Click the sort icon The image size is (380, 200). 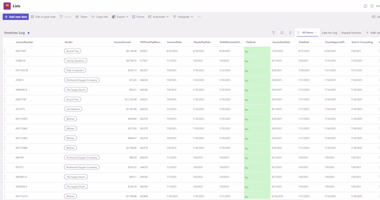point(290,33)
